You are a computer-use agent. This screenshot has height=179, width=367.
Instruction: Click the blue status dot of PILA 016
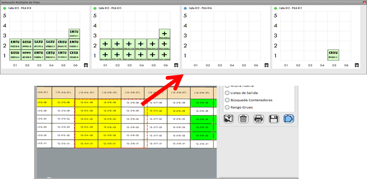185,8
